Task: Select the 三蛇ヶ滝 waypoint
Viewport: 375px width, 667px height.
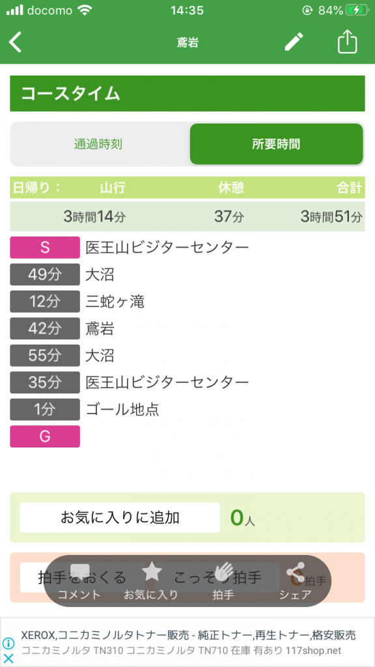Action: pyautogui.click(x=115, y=302)
